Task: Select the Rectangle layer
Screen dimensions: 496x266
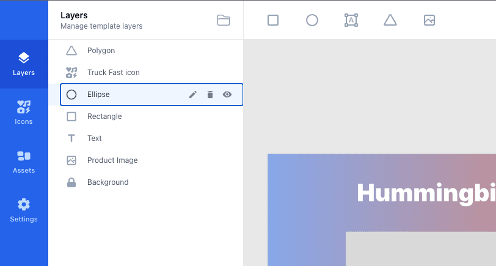Action: [x=104, y=117]
